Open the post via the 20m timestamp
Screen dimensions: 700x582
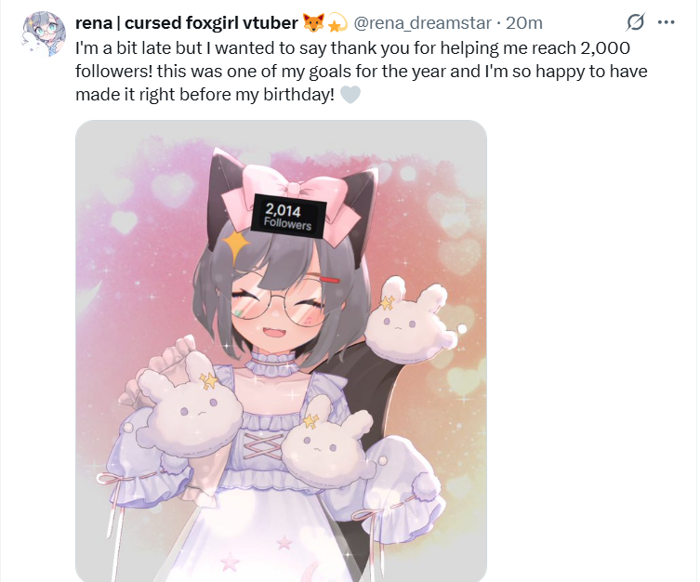click(x=524, y=22)
